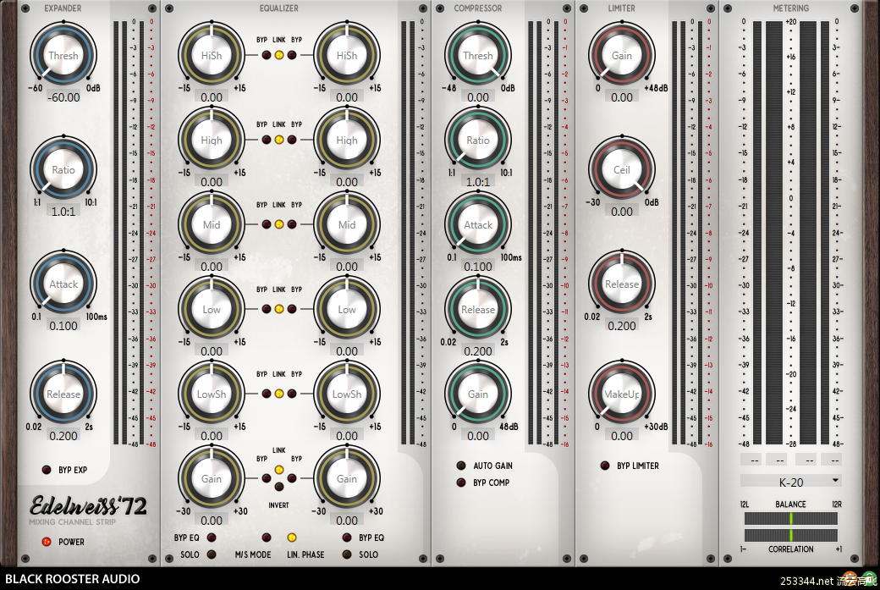This screenshot has width=880, height=590.
Task: Toggle the left SOLO LED
Action: click(212, 554)
